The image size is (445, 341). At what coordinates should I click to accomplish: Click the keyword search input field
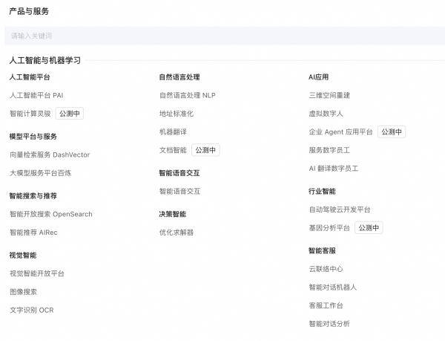(x=225, y=36)
